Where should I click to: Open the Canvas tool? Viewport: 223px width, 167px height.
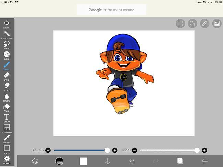coord(7,150)
